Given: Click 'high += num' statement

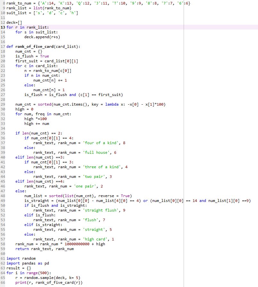Looking at the screenshot, I should pos(37,124).
